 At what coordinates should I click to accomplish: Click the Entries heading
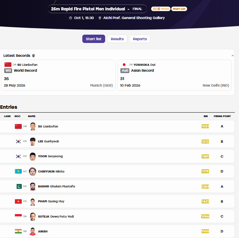click(9, 107)
